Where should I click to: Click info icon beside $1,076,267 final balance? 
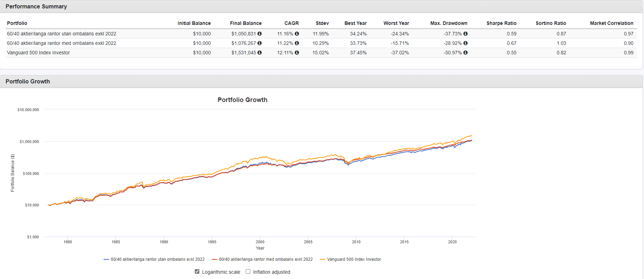[259, 43]
